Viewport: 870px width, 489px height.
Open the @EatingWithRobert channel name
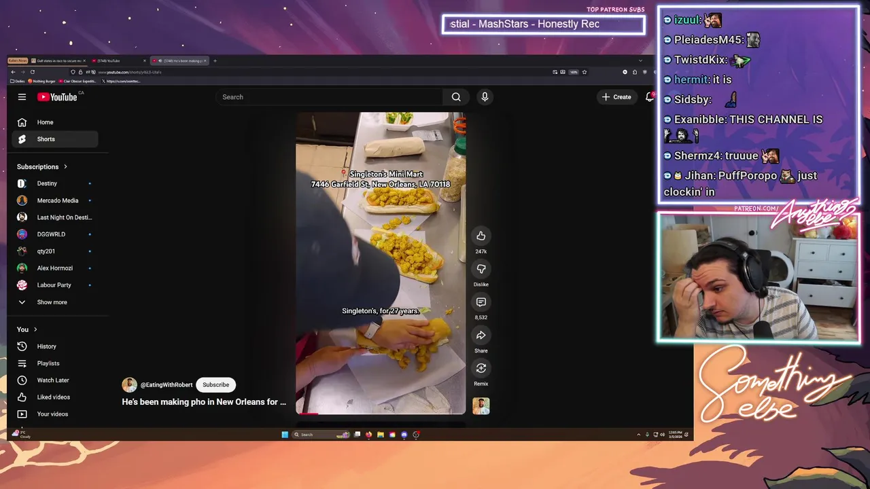167,385
